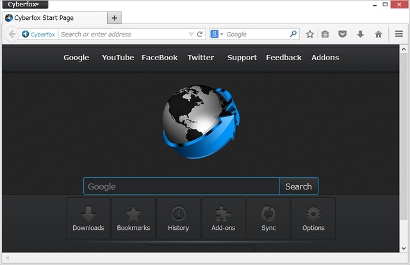
Task: Open the Addons link in top navigation
Action: coord(325,58)
